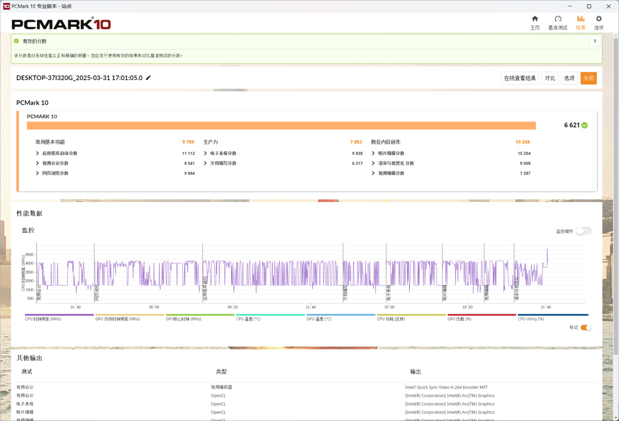Image resolution: width=619 pixels, height=421 pixels.
Task: Go to 基准测试 benchmark gauge icon
Action: point(558,19)
